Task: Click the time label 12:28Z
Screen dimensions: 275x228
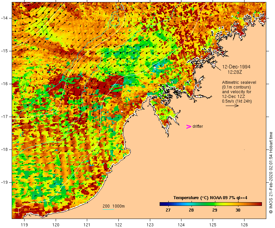Action: [235, 72]
